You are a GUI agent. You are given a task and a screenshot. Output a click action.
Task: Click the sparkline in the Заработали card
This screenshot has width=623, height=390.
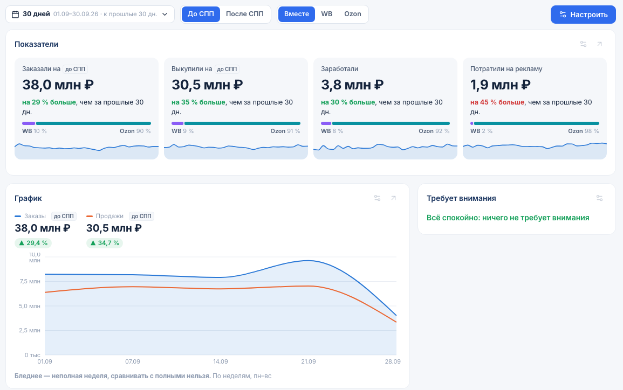point(386,151)
